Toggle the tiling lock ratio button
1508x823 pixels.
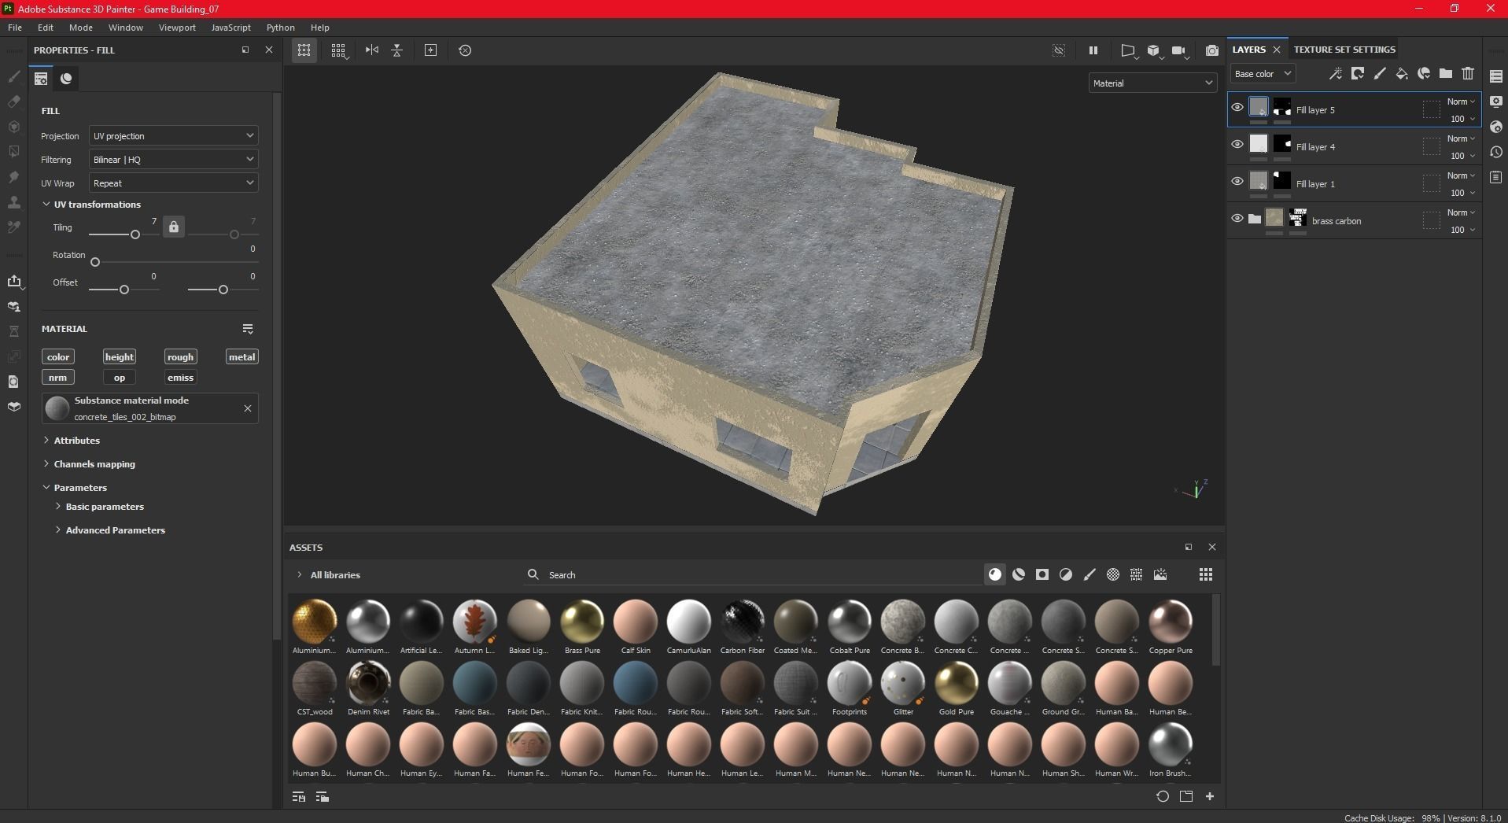pyautogui.click(x=174, y=227)
